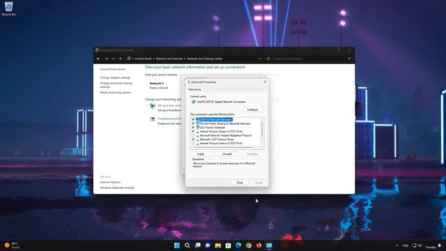446x251 pixels.
Task: Open Media streaming options link
Action: (x=116, y=93)
